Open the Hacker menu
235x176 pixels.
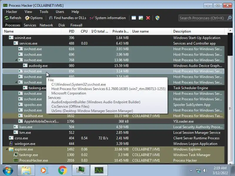pyautogui.click(x=11, y=12)
